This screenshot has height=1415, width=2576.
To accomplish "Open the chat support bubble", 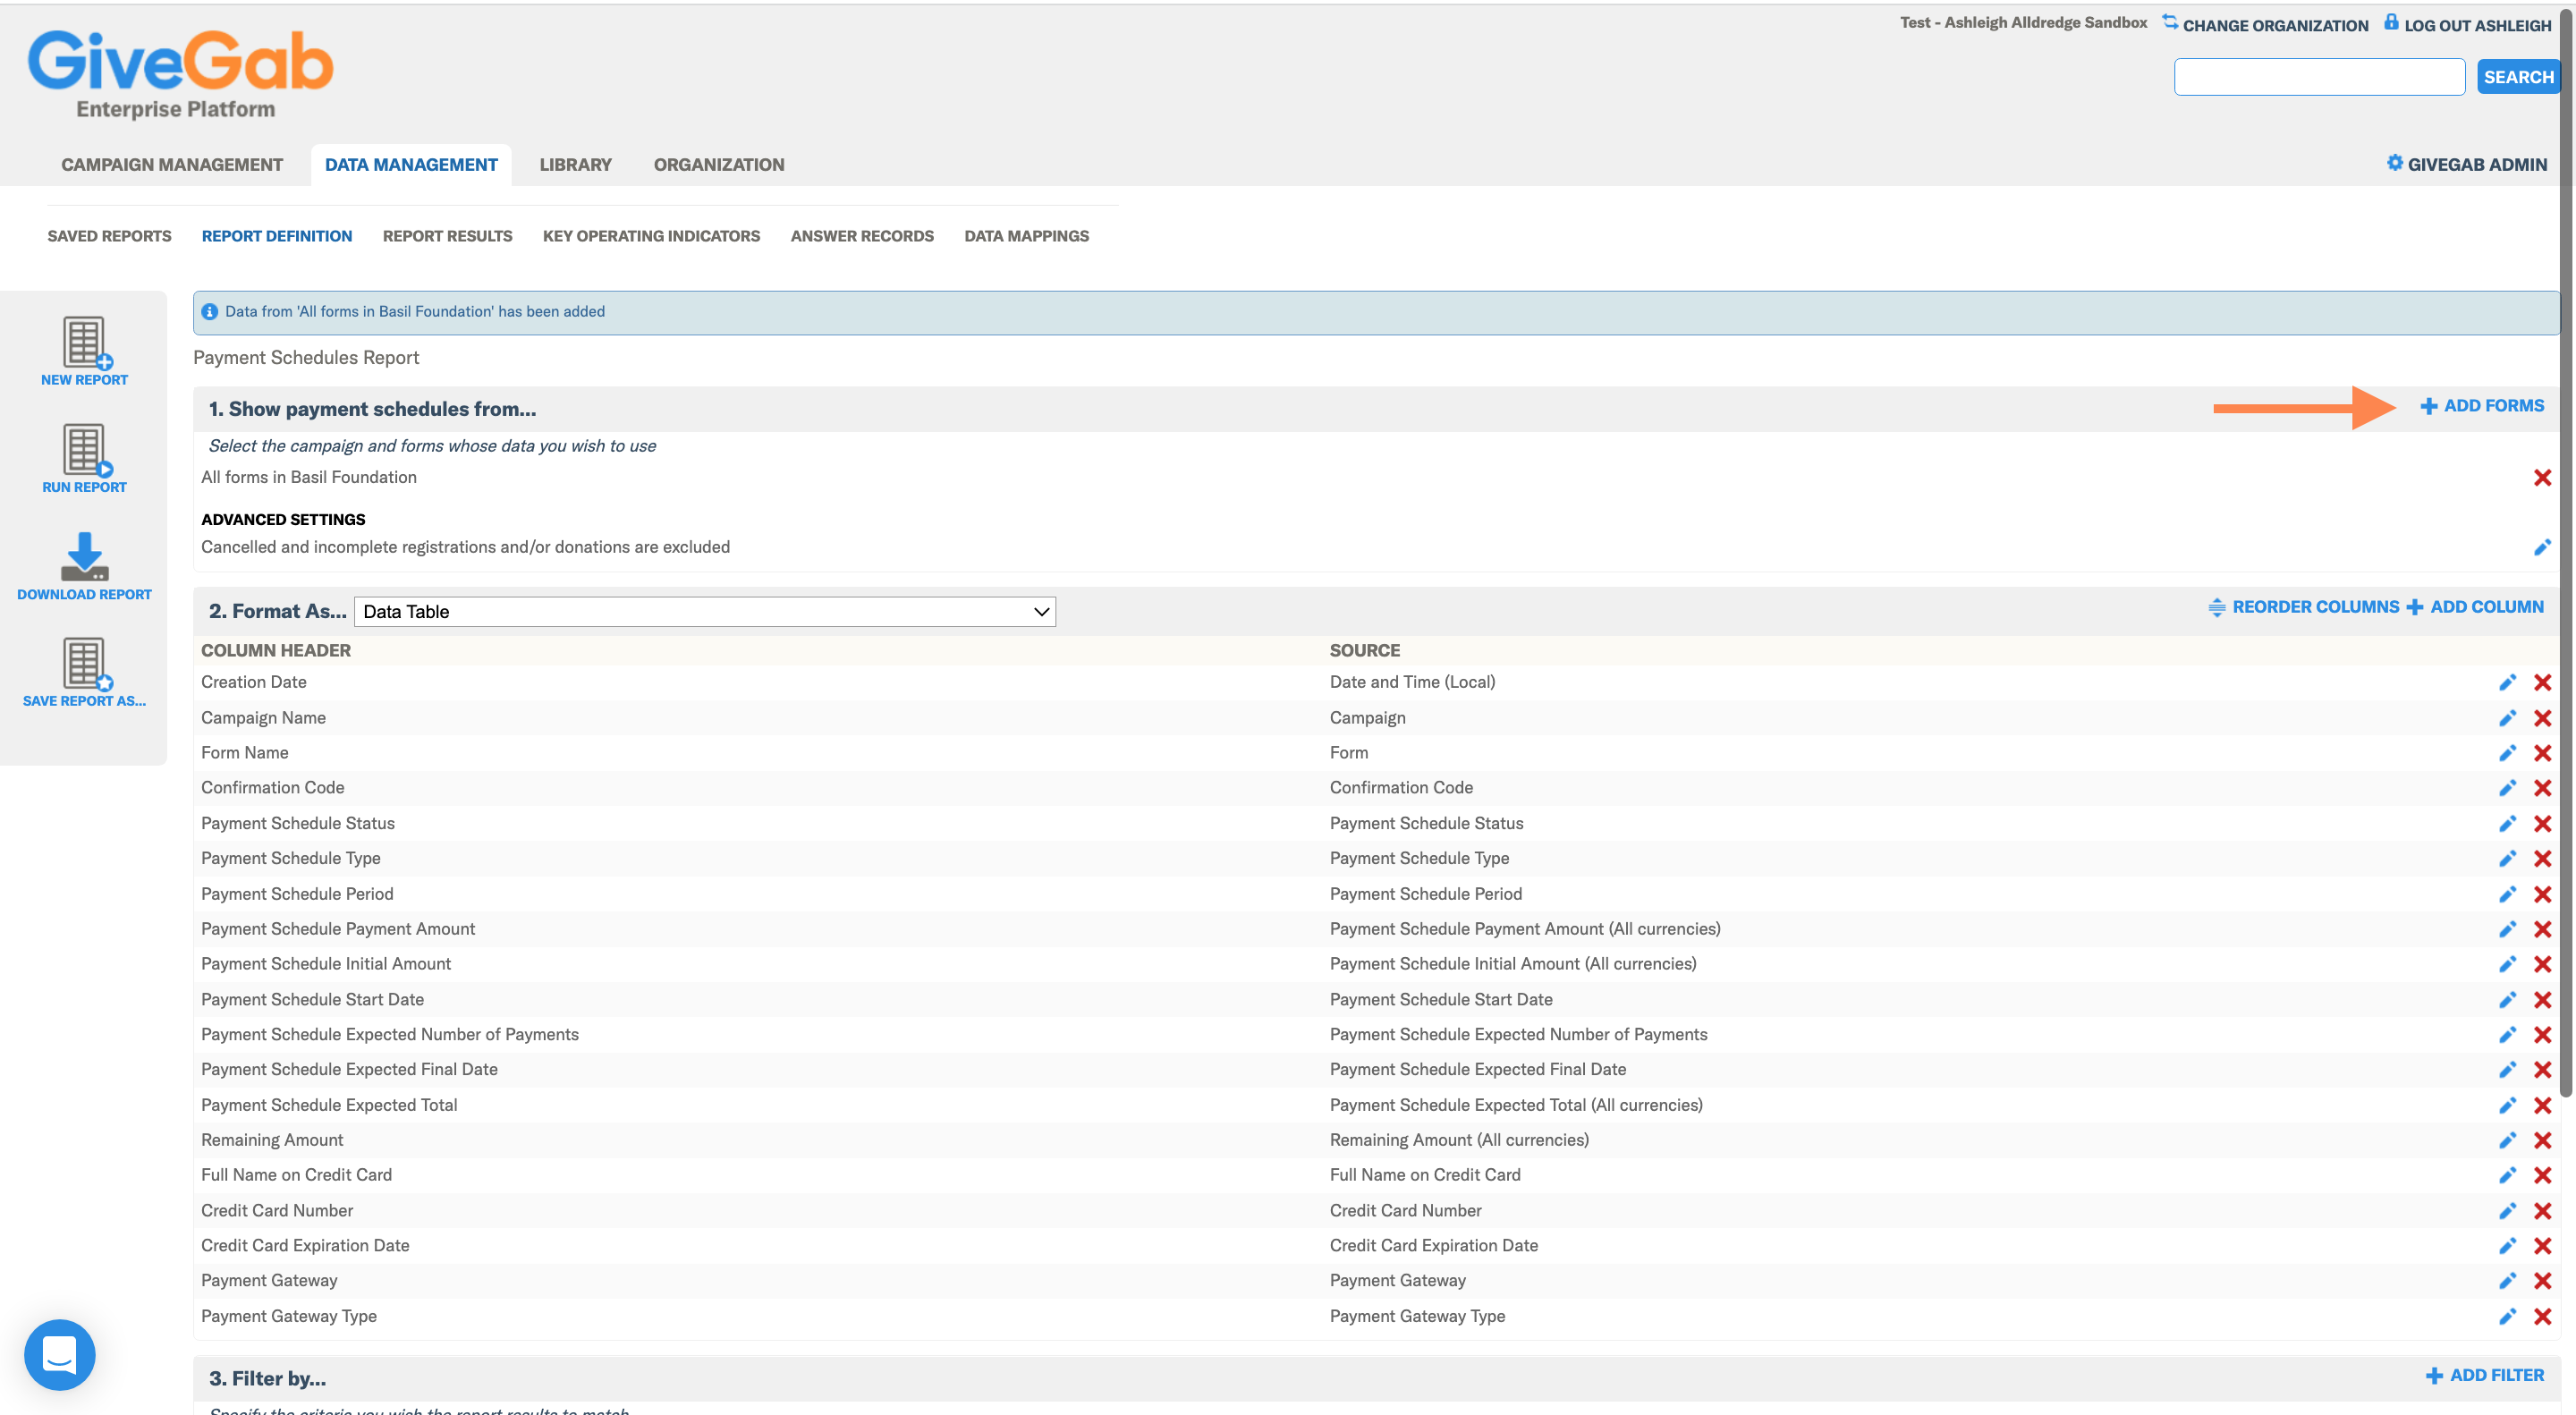I will pyautogui.click(x=60, y=1354).
